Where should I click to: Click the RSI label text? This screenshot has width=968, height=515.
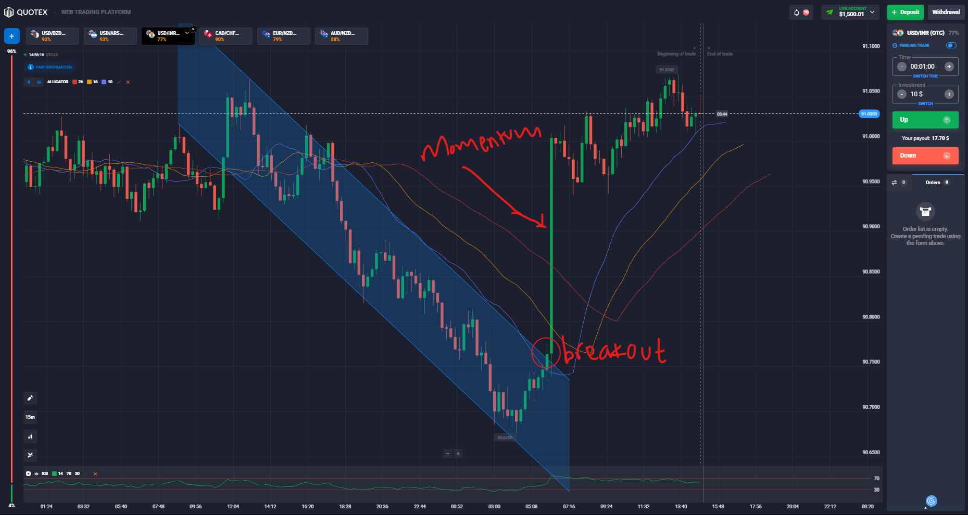pyautogui.click(x=45, y=473)
